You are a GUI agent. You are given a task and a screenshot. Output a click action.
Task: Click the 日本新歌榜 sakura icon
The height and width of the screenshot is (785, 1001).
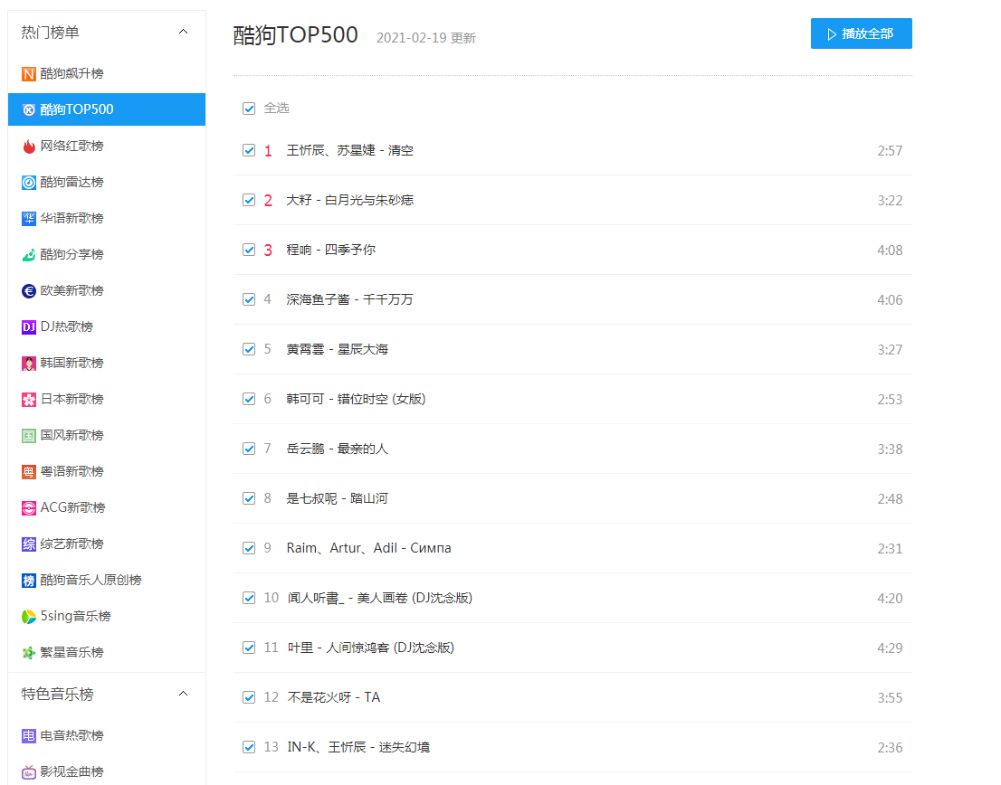pyautogui.click(x=29, y=399)
